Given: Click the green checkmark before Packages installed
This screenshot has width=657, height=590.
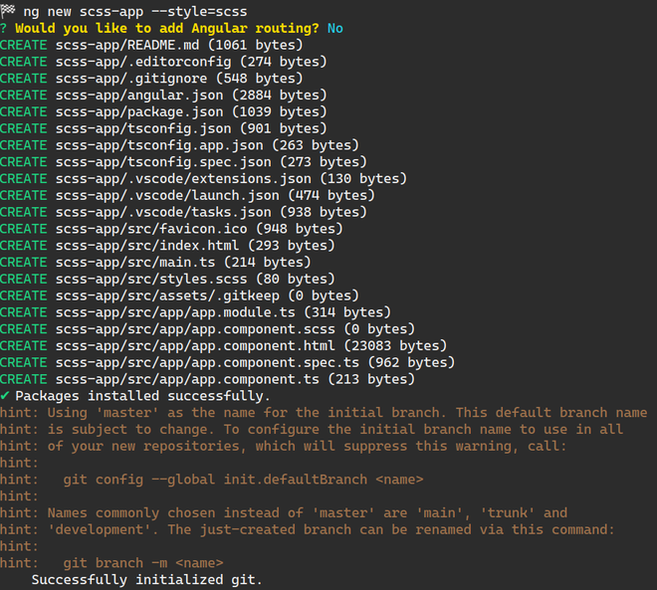Looking at the screenshot, I should (5, 396).
